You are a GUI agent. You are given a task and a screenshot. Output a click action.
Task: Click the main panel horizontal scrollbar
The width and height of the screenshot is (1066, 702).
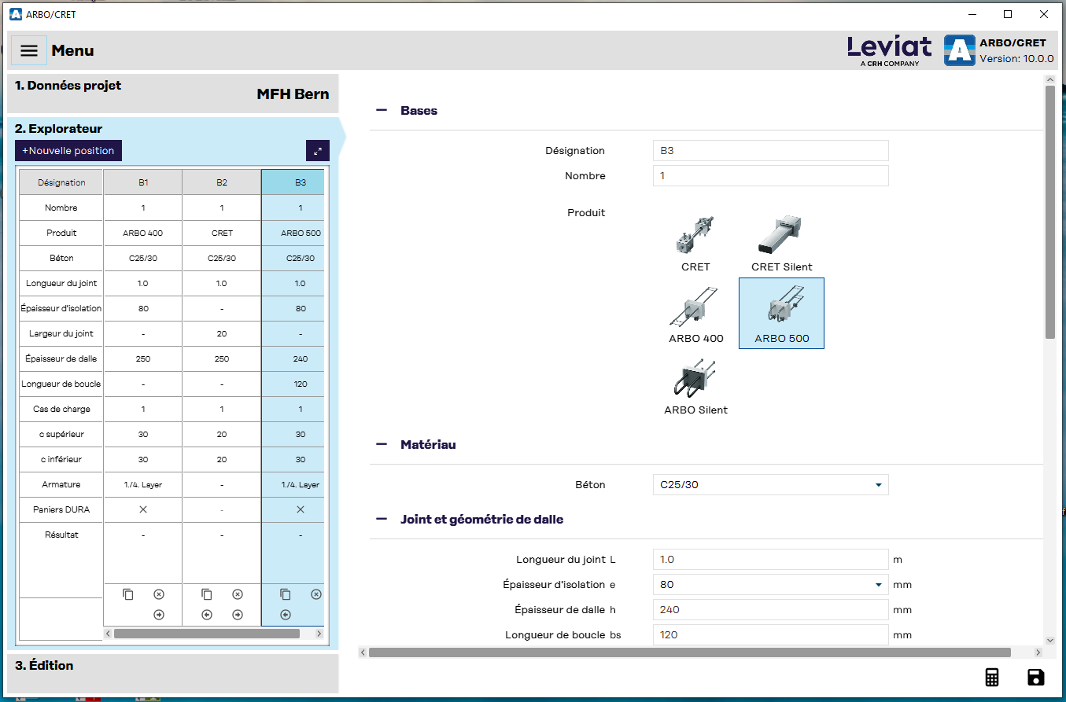pos(689,652)
